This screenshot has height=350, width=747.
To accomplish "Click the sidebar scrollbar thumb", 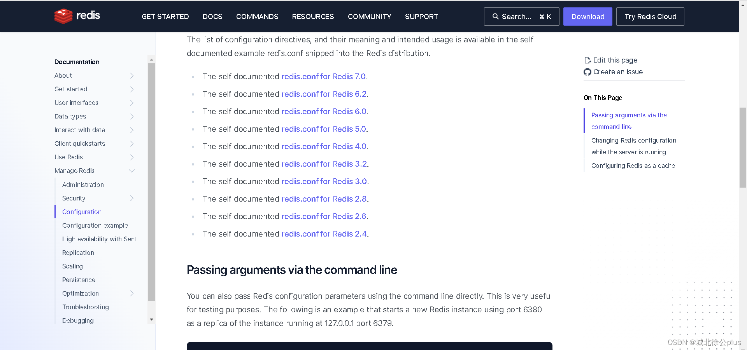I will [151, 182].
